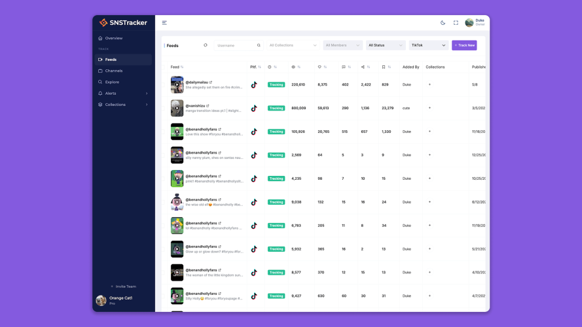Open the All Collections dropdown
This screenshot has width=582, height=327.
(293, 45)
